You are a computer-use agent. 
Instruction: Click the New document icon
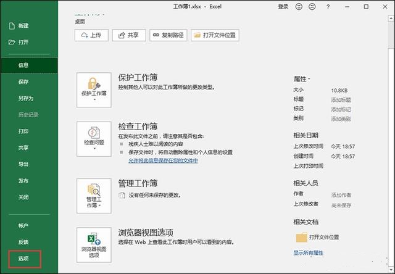coord(12,26)
